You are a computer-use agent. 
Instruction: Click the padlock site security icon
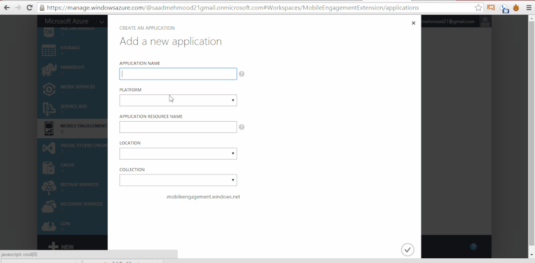42,8
